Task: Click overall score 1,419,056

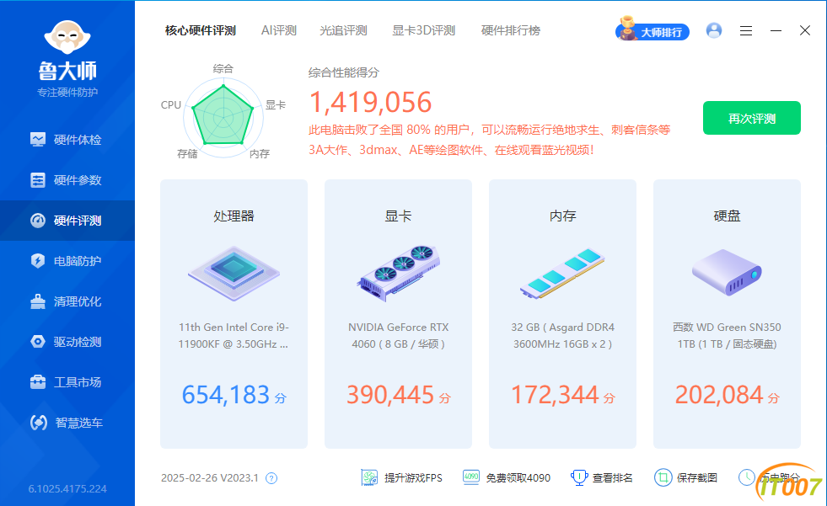Action: [370, 102]
